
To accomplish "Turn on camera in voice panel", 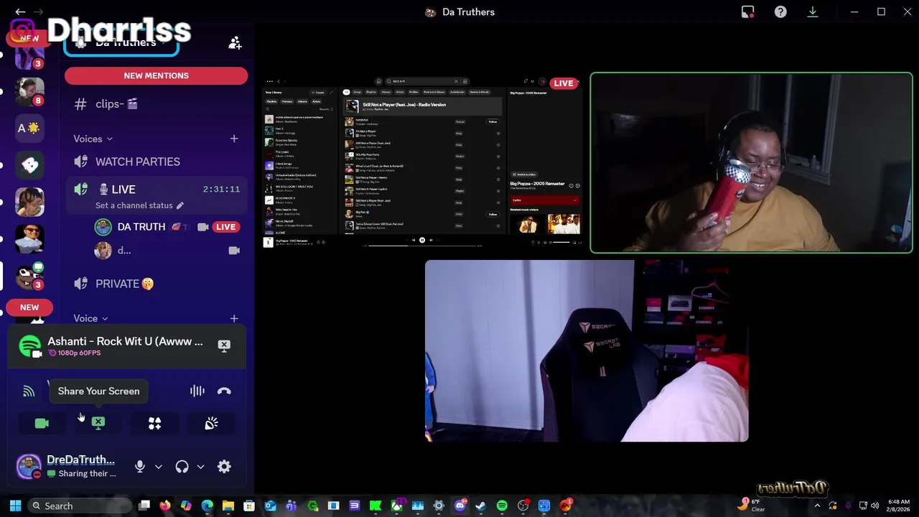I will tap(42, 424).
